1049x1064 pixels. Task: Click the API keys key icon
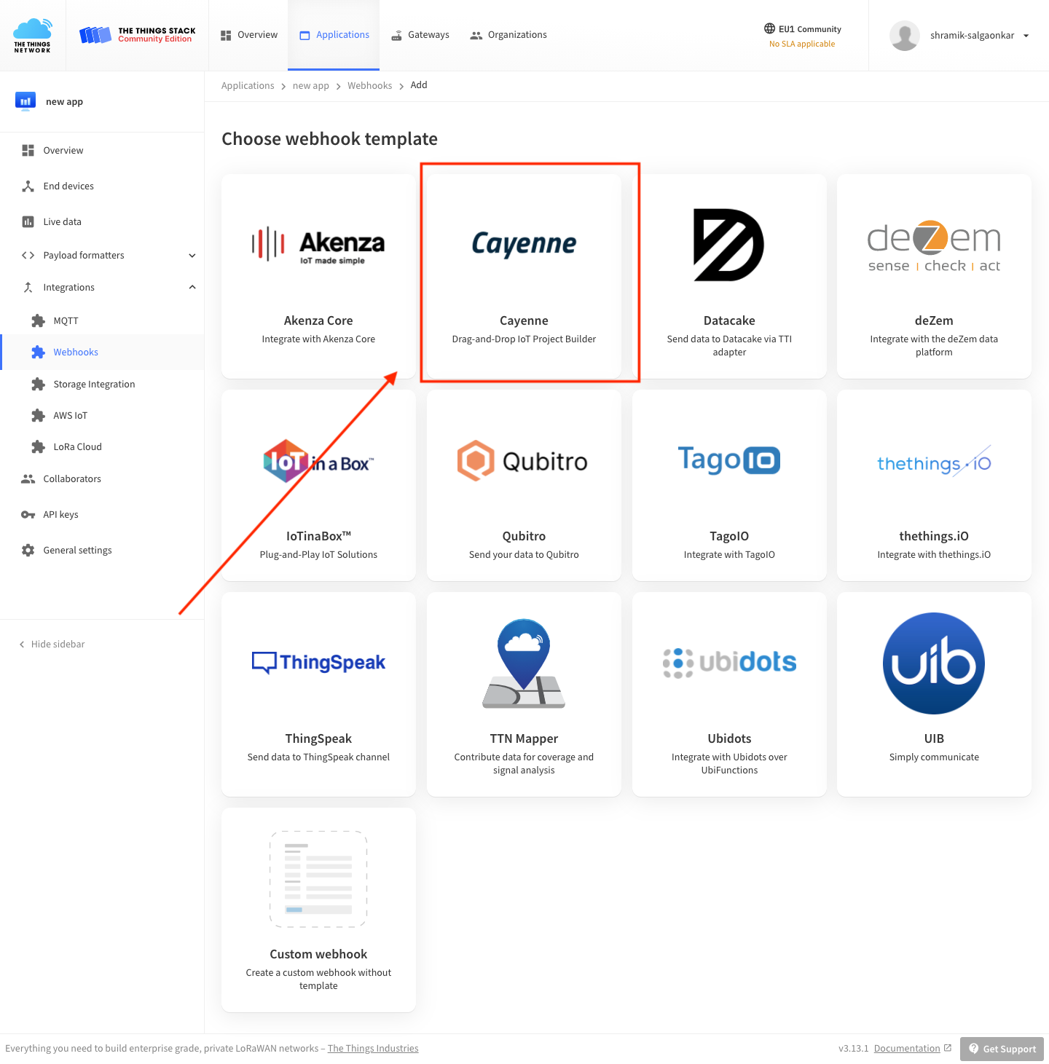28,515
